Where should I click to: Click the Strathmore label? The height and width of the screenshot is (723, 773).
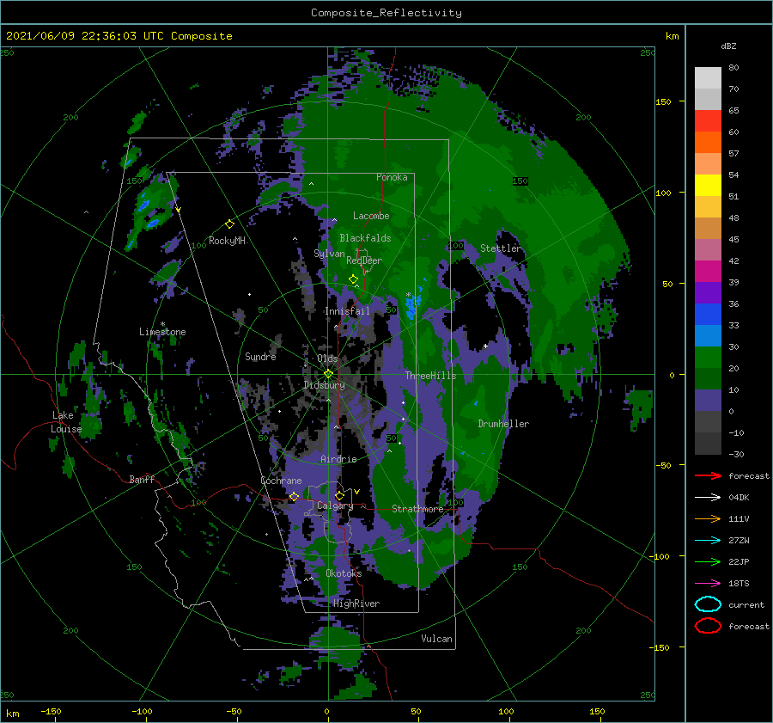(417, 509)
